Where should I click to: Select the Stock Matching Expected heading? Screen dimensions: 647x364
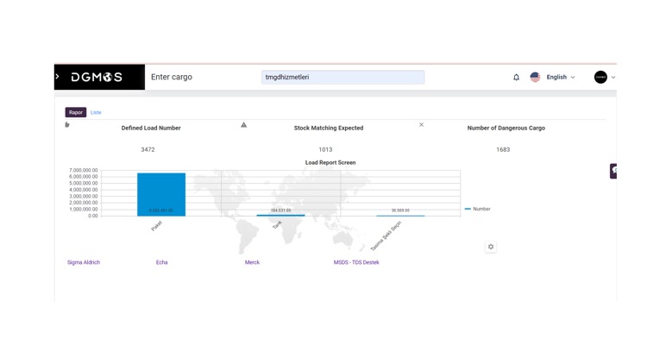[329, 128]
